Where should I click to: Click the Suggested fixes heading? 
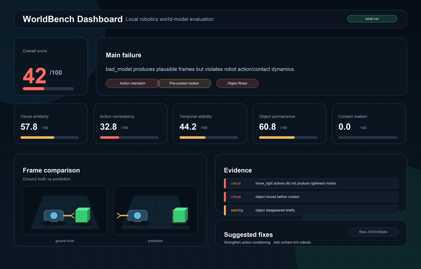tap(248, 235)
